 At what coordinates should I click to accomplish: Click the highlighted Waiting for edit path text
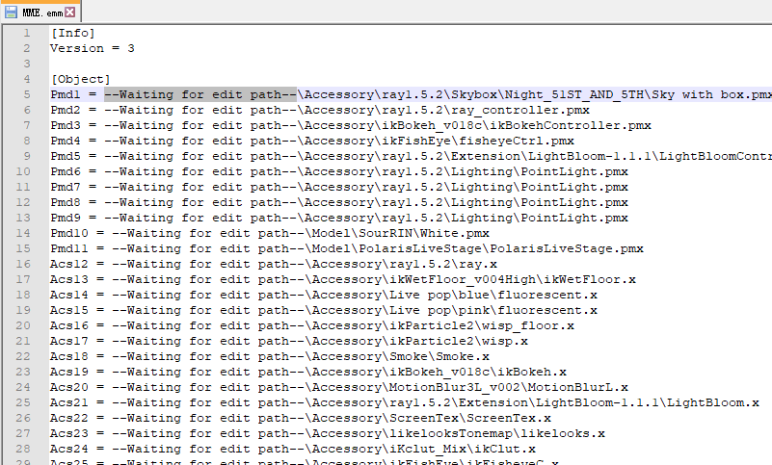pyautogui.click(x=200, y=94)
